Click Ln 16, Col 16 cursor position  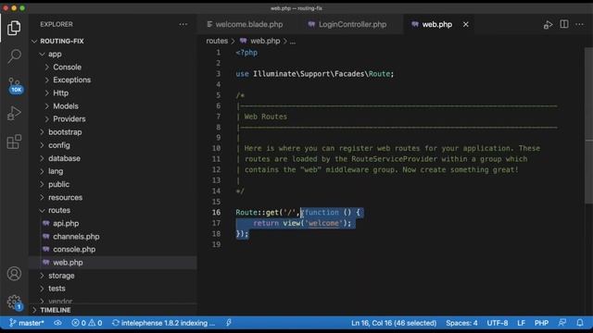coord(394,323)
